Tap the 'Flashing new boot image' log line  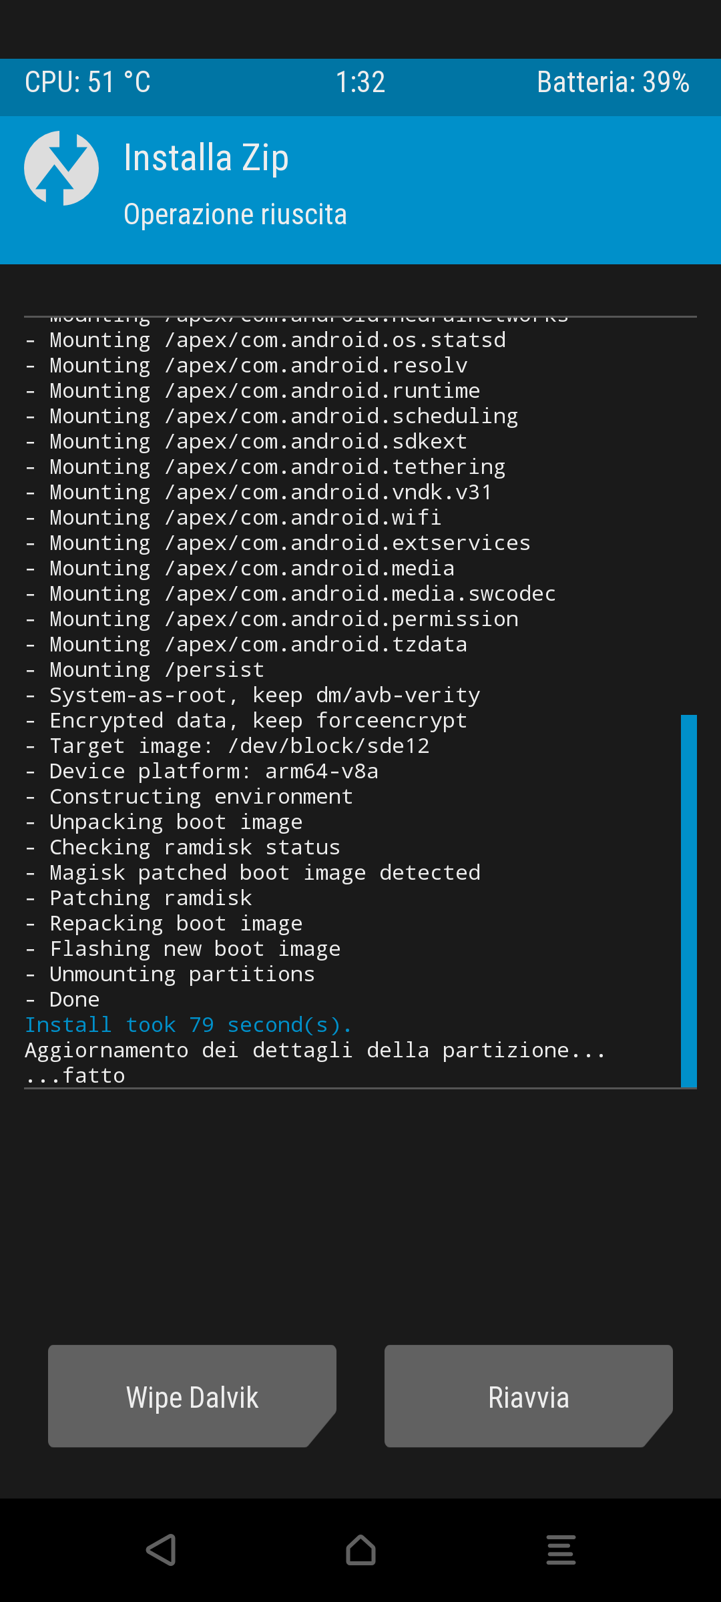coord(183,949)
